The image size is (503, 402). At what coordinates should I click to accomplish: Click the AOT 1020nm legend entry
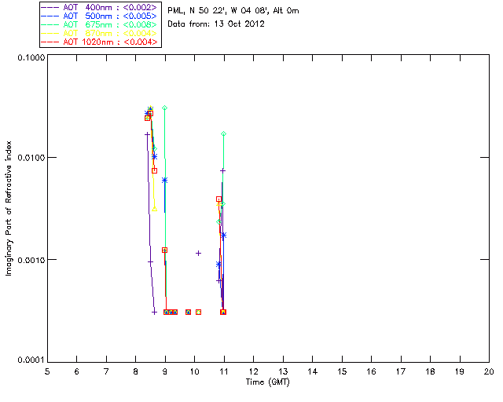click(100, 42)
